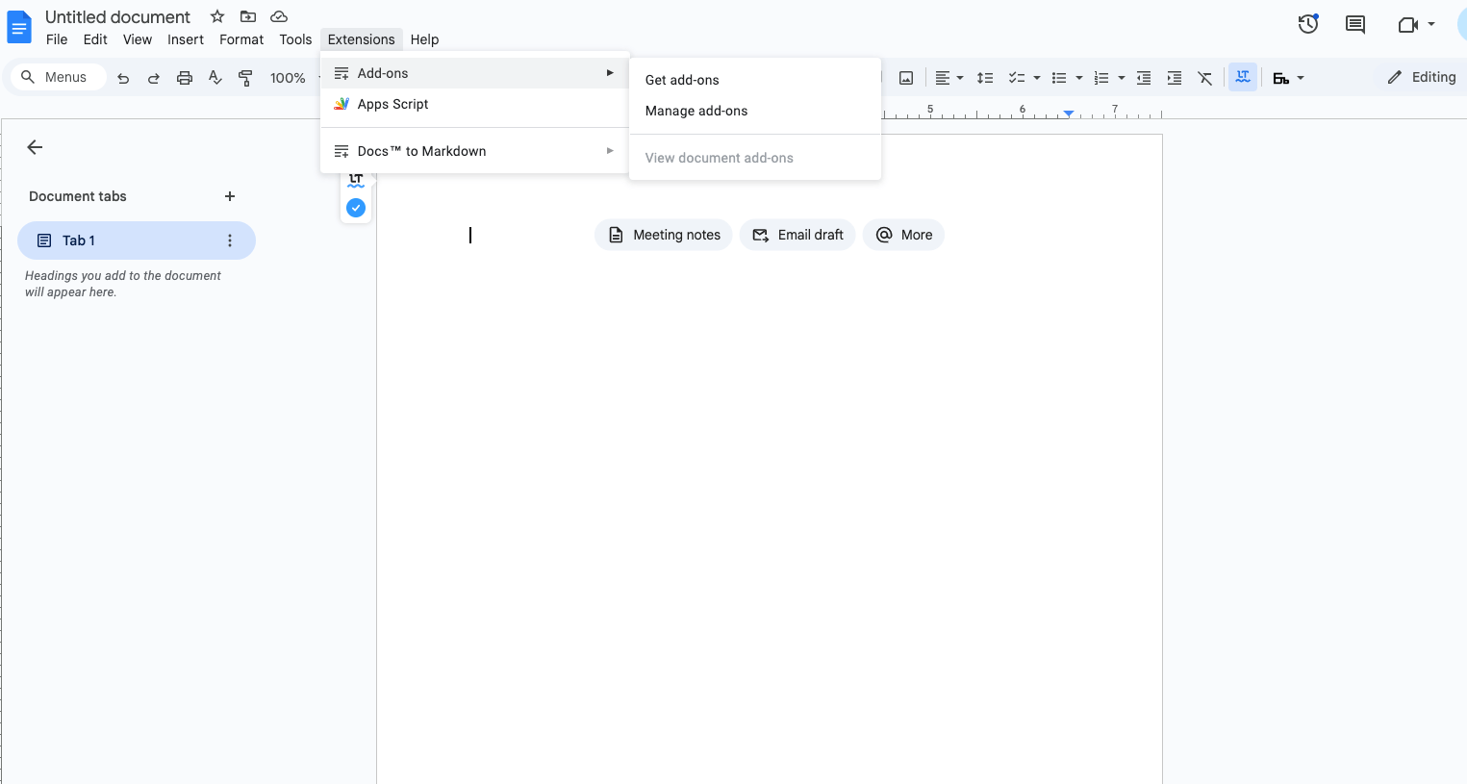
Task: Select the Paint format tool
Action: 246,78
